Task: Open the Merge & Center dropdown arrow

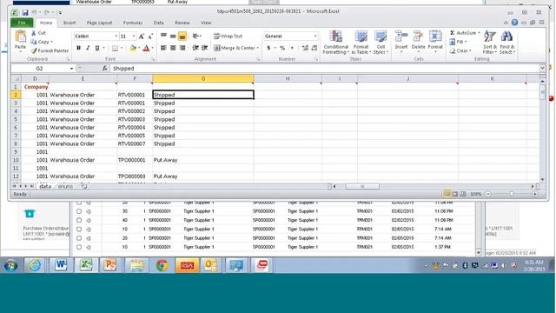Action: pyautogui.click(x=258, y=48)
